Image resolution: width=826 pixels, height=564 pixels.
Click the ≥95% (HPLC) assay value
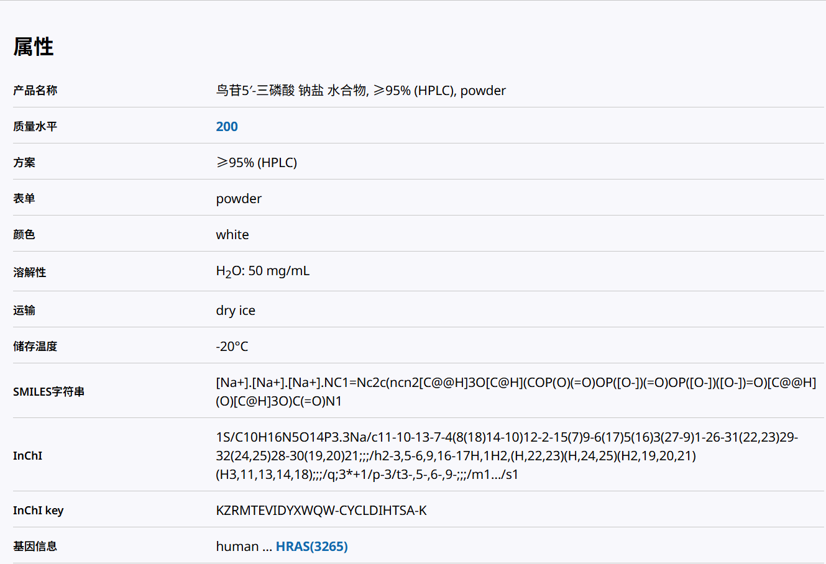tap(256, 163)
